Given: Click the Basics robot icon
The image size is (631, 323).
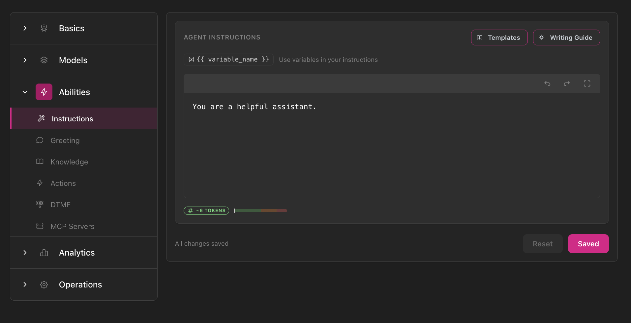Looking at the screenshot, I should click(44, 28).
